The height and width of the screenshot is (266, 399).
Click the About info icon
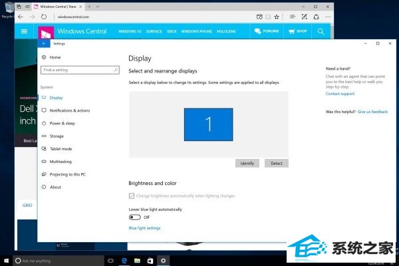coord(44,187)
